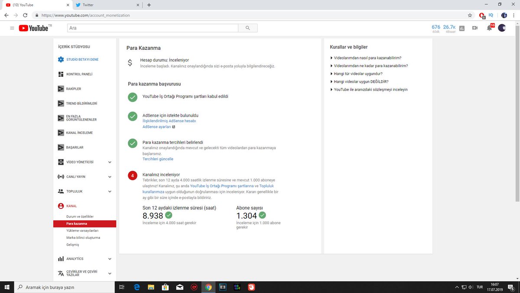
Task: Click the red extension icon in Chrome toolbar
Action: [482, 15]
